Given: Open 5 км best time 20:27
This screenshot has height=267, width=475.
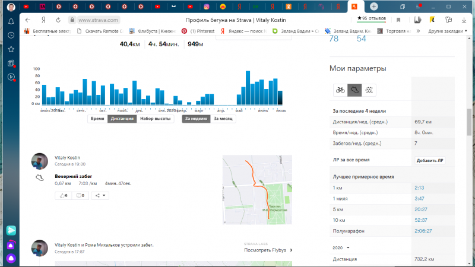Looking at the screenshot, I should coord(421,209).
